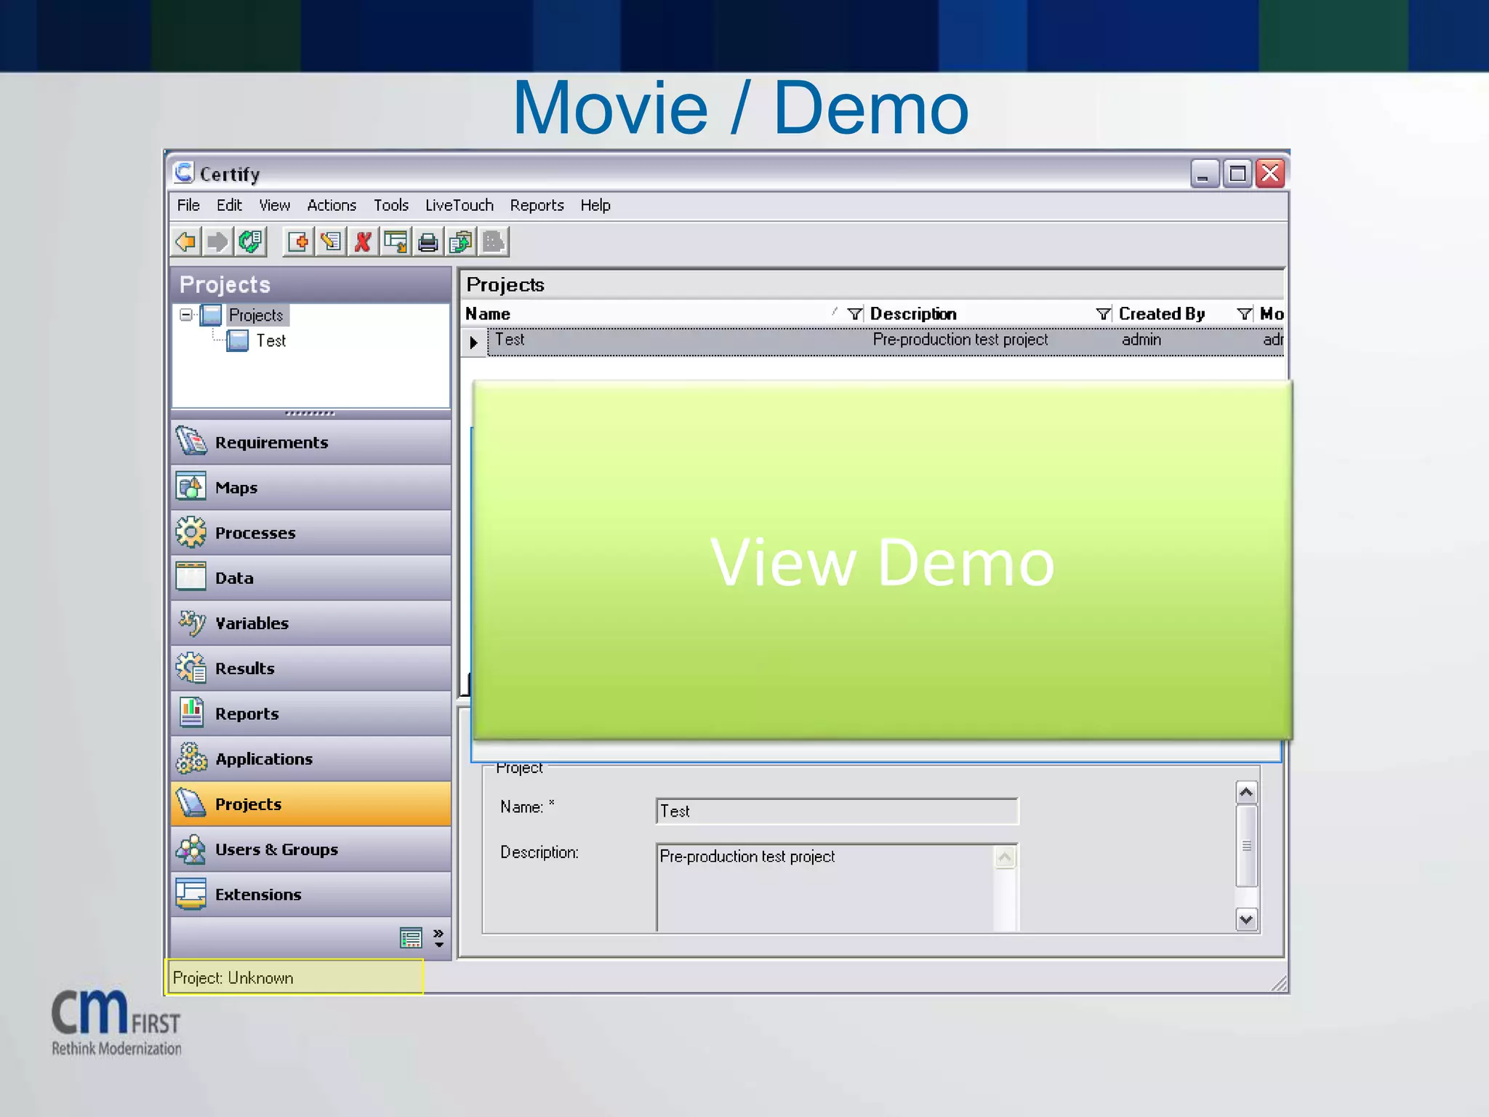Open the Tools menu

click(391, 205)
